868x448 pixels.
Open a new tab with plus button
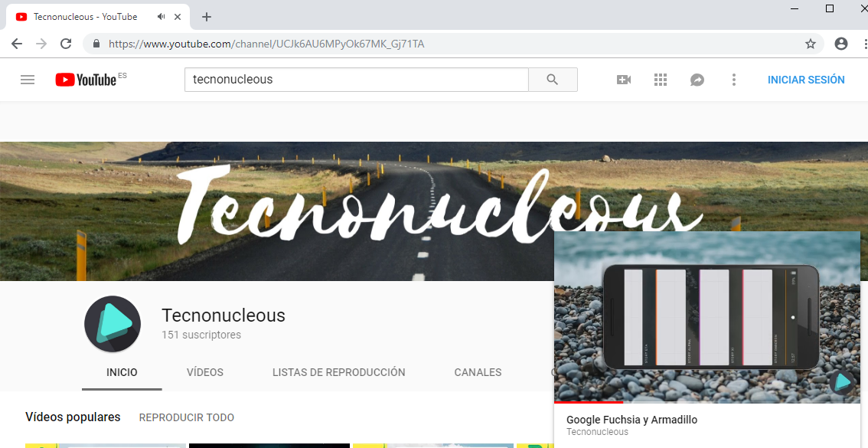coord(207,17)
